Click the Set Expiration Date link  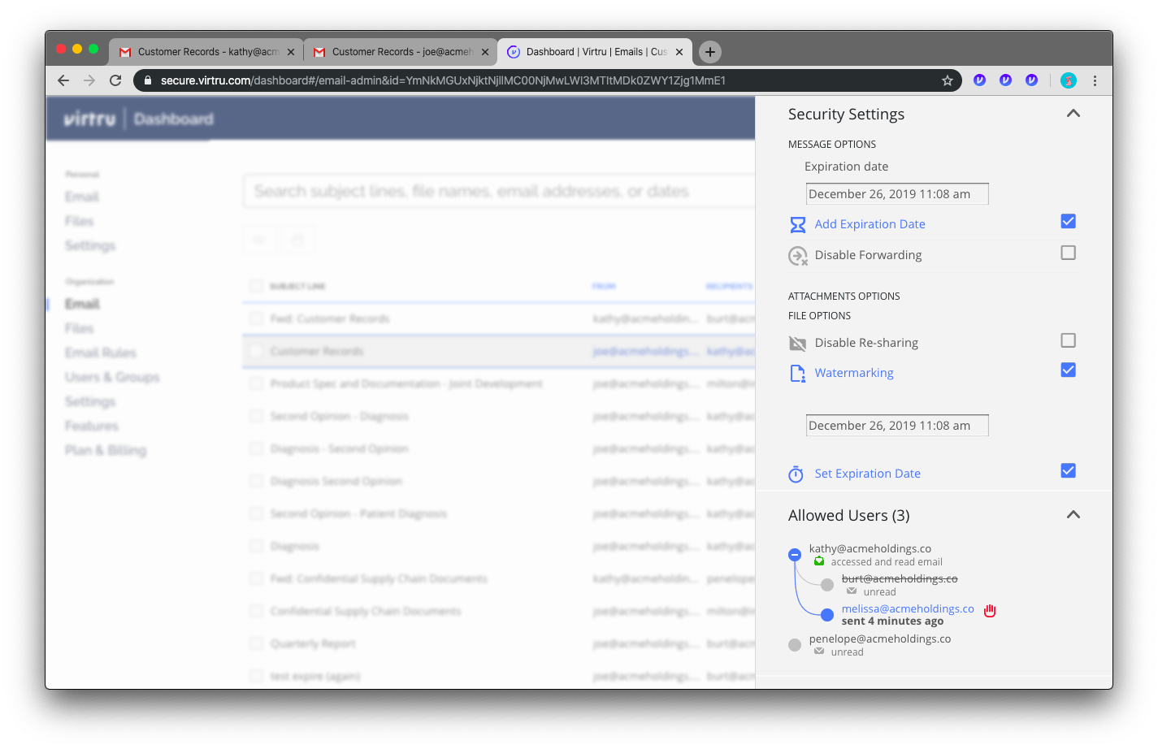click(867, 474)
